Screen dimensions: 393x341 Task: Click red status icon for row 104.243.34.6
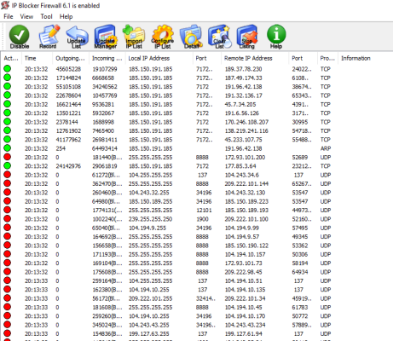(8, 175)
